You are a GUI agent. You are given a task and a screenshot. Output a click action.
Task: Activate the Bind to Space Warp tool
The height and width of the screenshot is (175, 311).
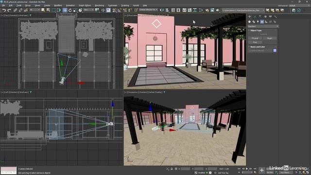point(26,10)
